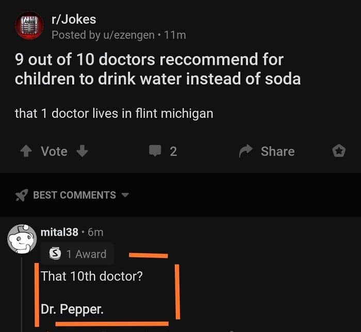Image resolution: width=361 pixels, height=332 pixels.
Task: Visit the u/ezengen profile link
Action: point(129,35)
